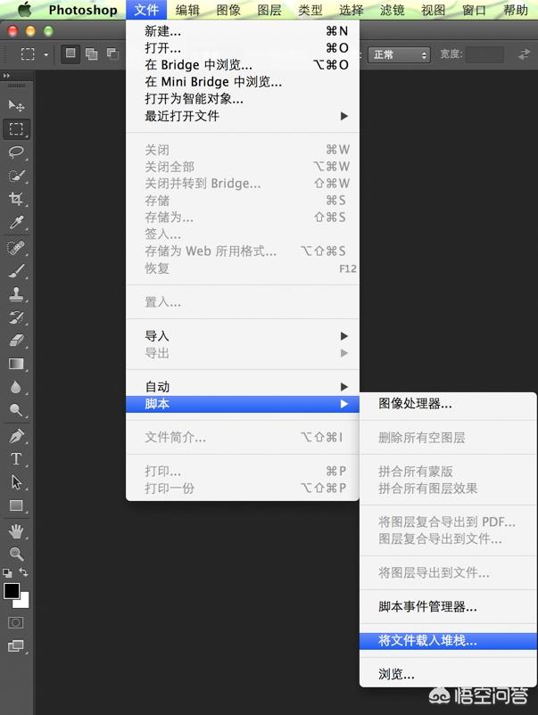Open the 窗口 menu
Viewport: 538px width, 715px height.
[475, 10]
